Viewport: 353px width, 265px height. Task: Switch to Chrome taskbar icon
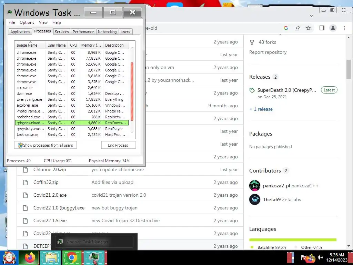[x=72, y=257]
